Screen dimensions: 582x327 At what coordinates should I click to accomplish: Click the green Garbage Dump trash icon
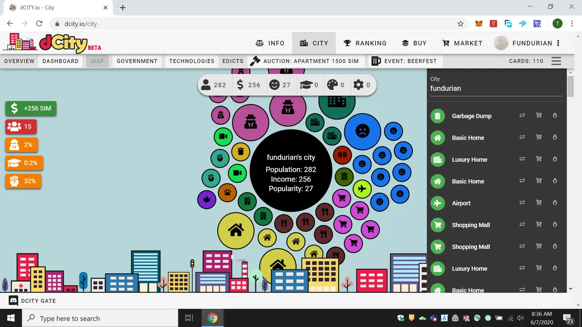tap(437, 116)
